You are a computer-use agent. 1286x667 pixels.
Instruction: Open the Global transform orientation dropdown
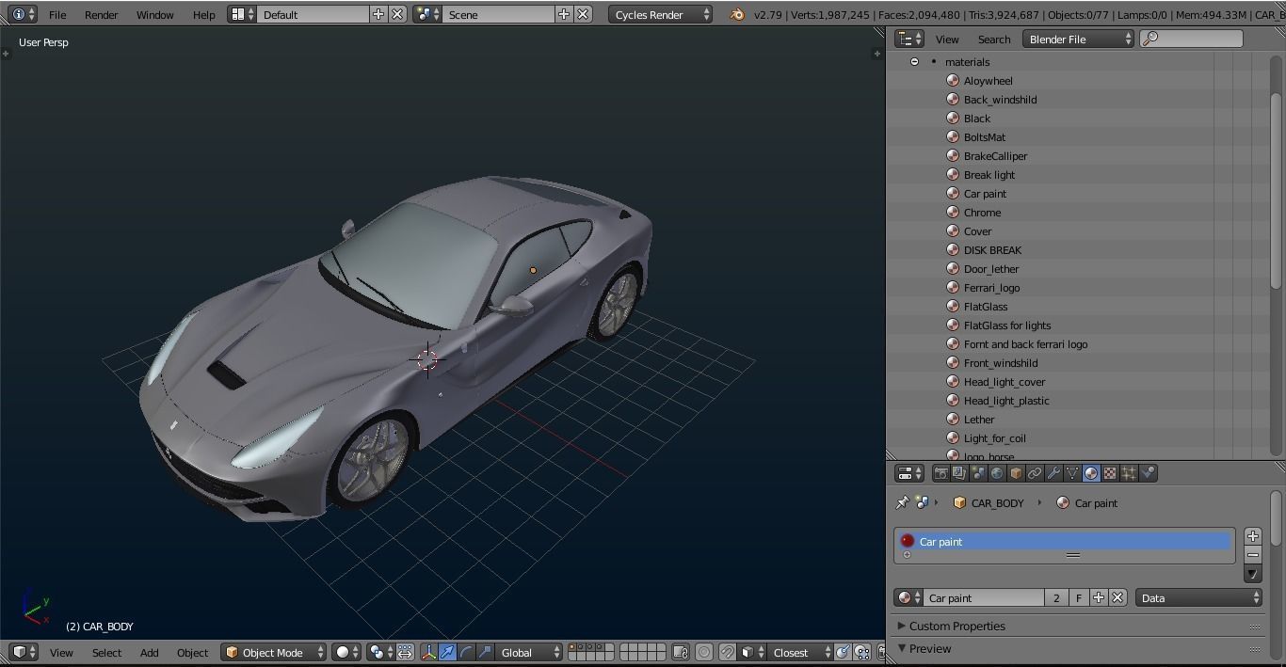530,652
